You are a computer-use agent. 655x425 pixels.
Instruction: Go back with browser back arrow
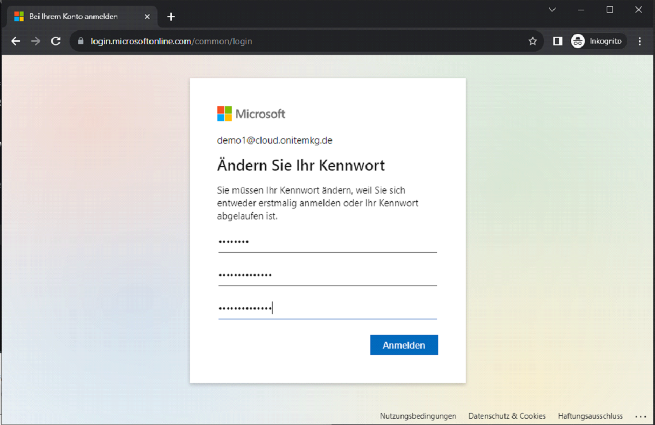pos(16,41)
